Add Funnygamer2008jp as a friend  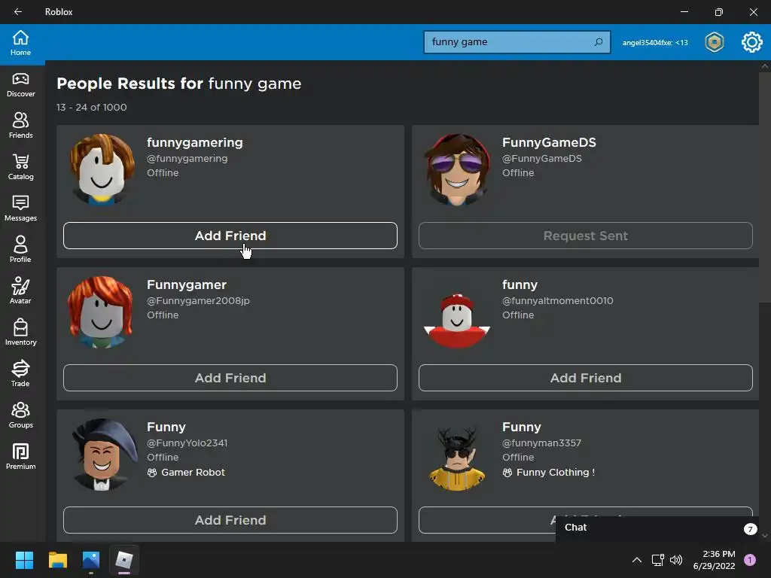point(230,378)
